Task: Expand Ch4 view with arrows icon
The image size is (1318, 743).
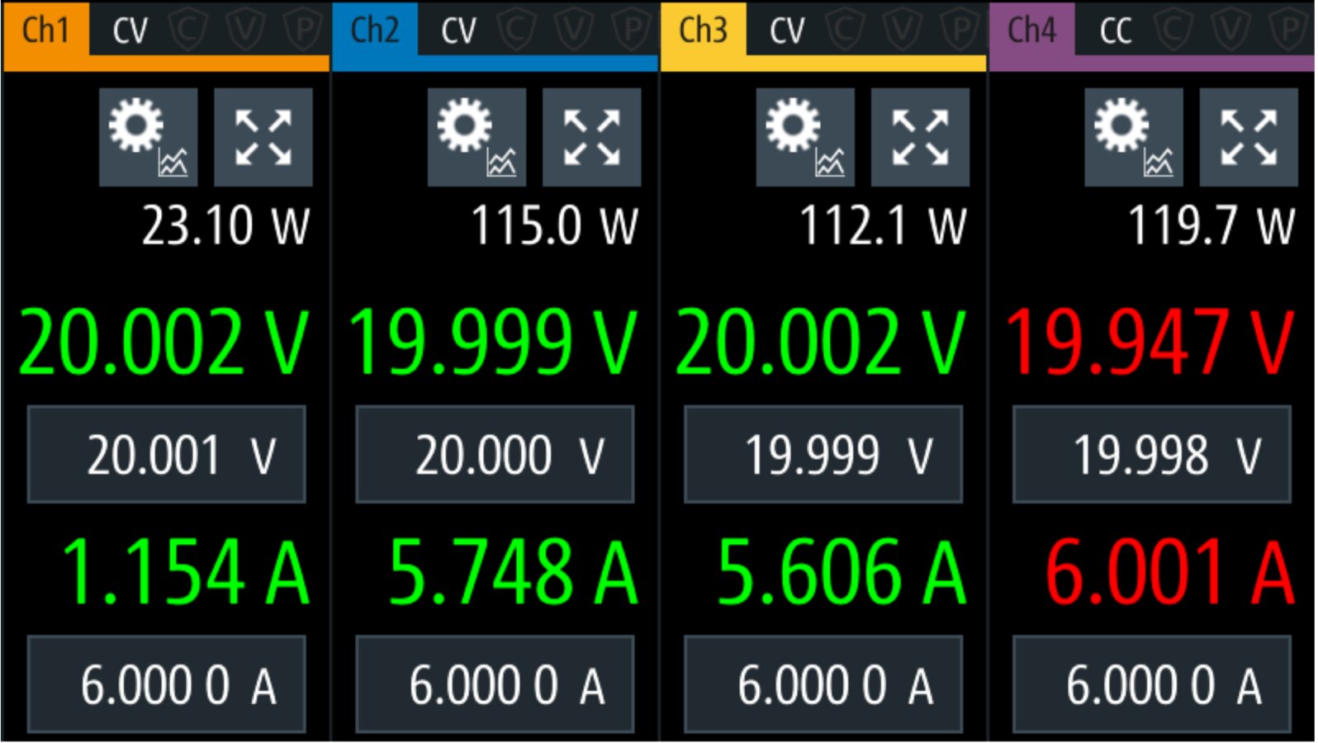Action: pos(1249,137)
